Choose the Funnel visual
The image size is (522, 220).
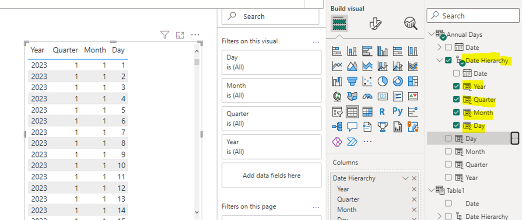(x=352, y=81)
